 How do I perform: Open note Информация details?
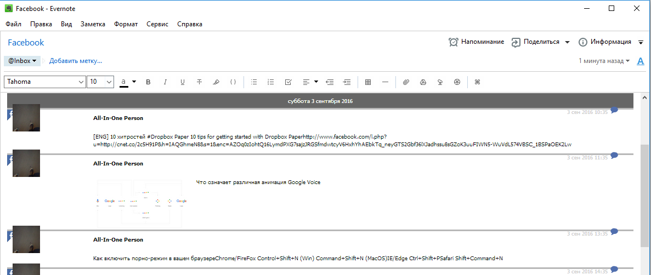click(x=605, y=42)
